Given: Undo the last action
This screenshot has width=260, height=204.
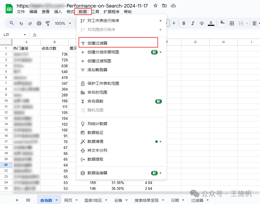Looking at the screenshot, I should (21, 23).
